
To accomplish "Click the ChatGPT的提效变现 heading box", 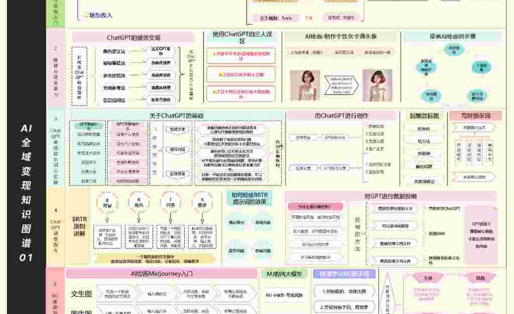I will point(133,37).
